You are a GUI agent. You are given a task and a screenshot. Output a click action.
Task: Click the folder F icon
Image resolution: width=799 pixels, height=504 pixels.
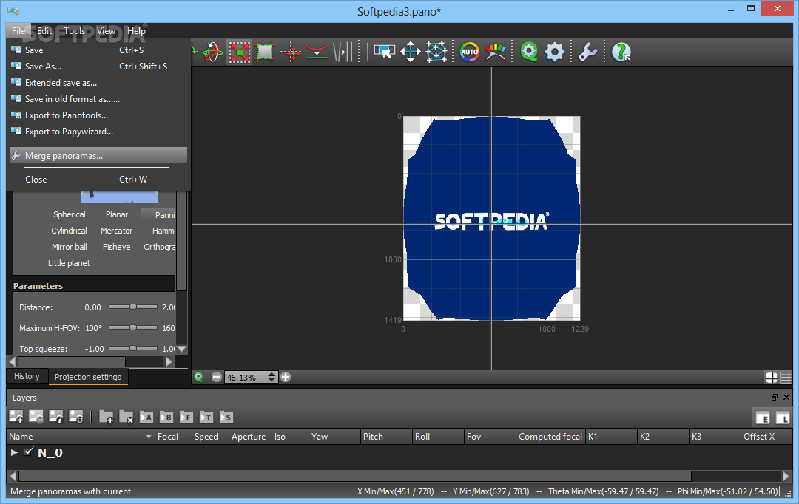186,417
